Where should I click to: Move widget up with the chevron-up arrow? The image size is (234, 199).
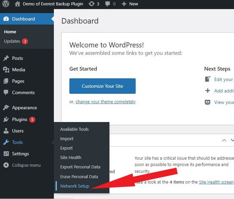pos(224,140)
